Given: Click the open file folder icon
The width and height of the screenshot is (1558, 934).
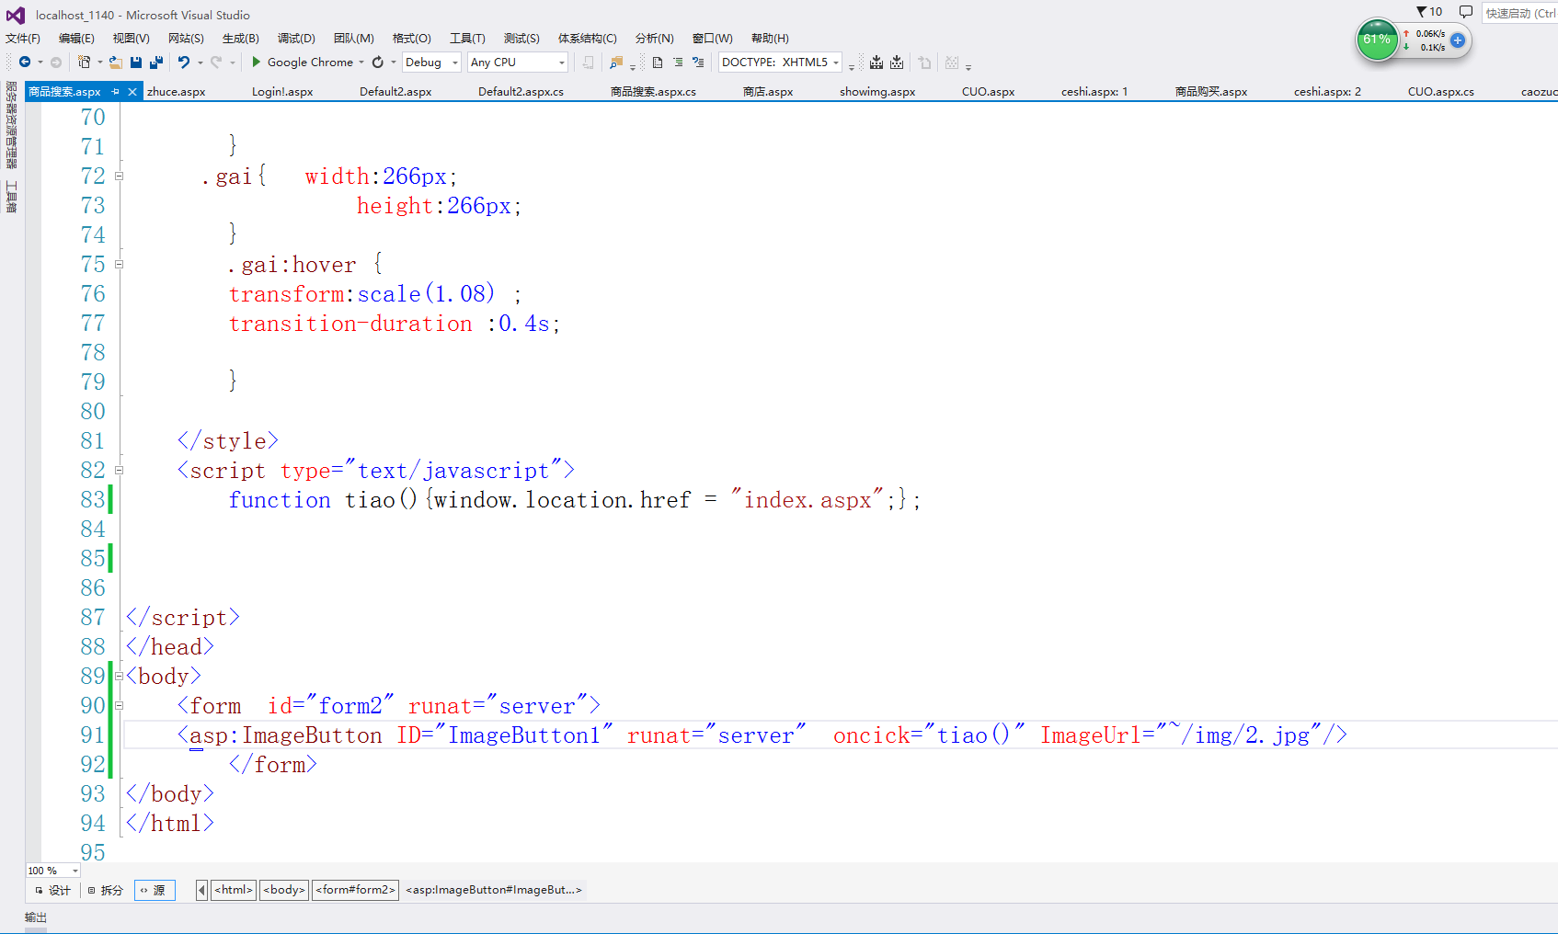Looking at the screenshot, I should [x=116, y=63].
